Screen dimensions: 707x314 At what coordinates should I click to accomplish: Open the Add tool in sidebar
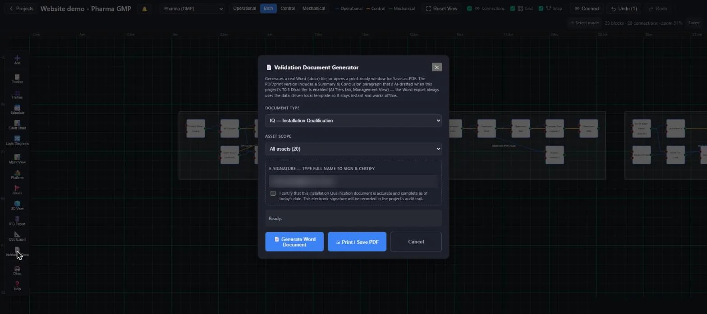pyautogui.click(x=17, y=60)
